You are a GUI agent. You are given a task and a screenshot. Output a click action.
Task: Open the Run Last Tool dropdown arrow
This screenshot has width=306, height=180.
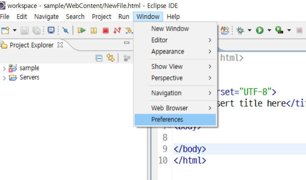[289, 30]
